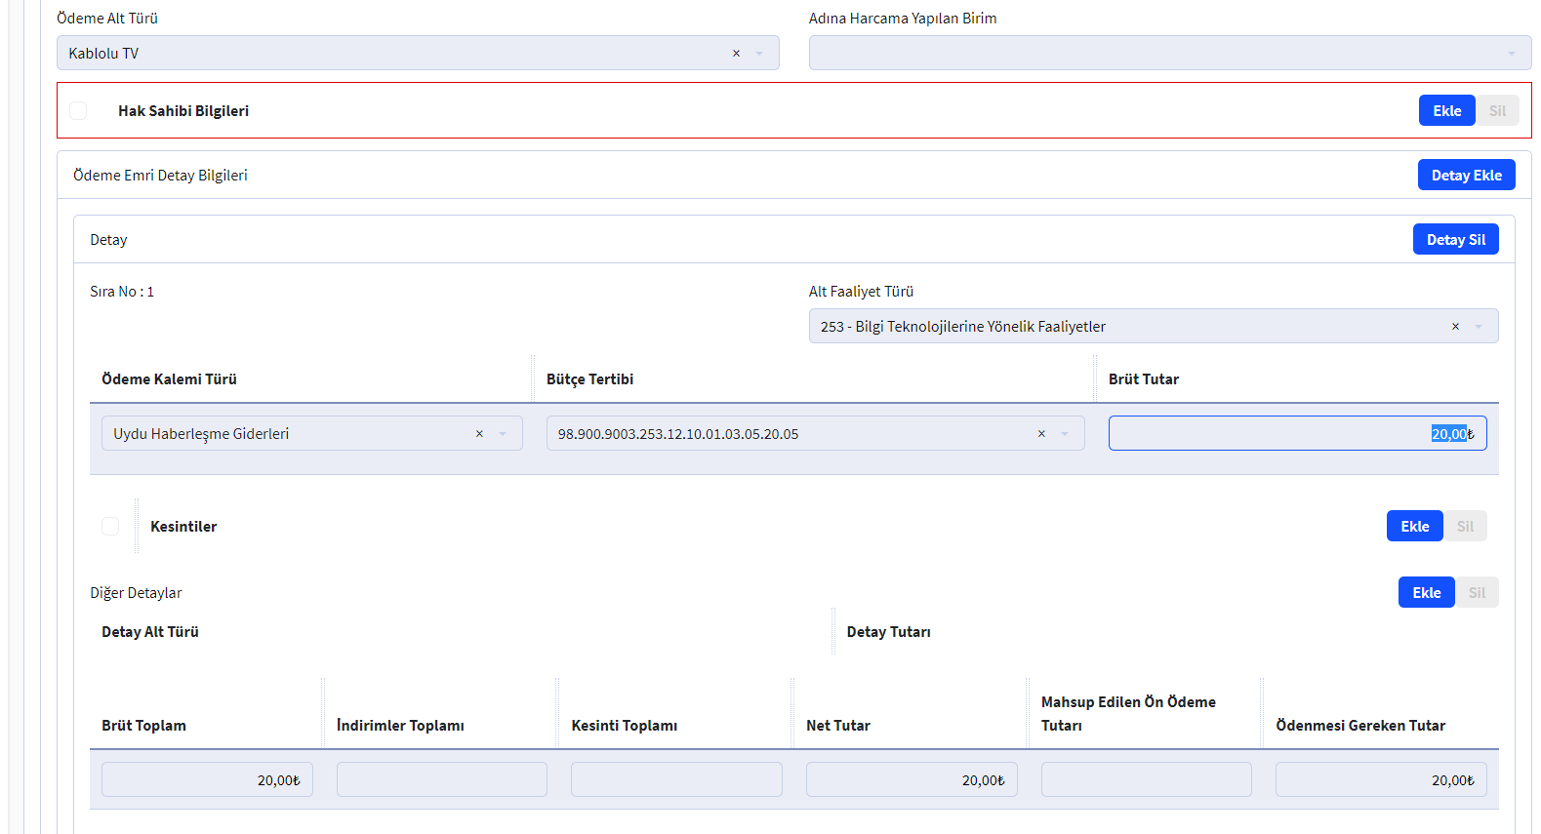
Task: Clear the Bütçe Tertibi code selection
Action: [x=1041, y=434]
